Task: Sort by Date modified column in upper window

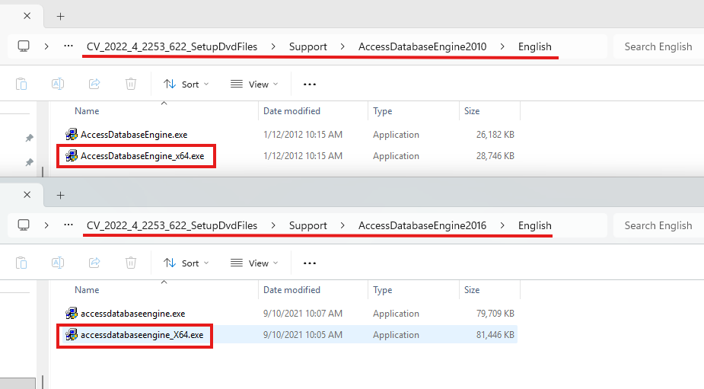Action: point(291,111)
